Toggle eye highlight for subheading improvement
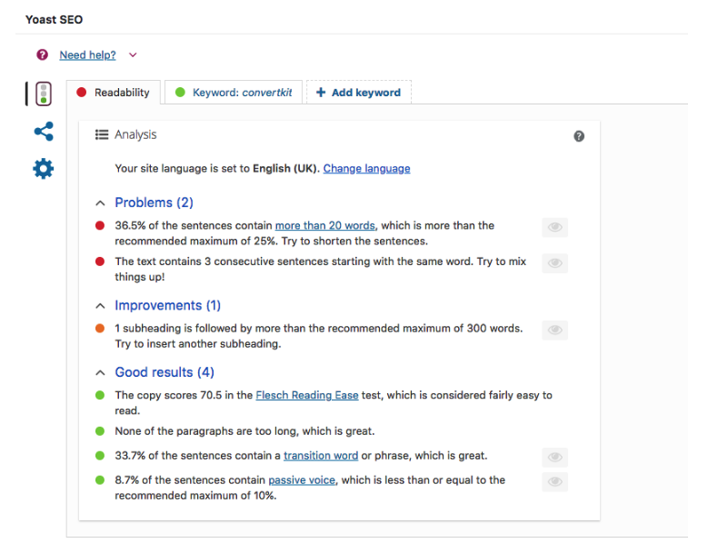The height and width of the screenshot is (553, 708). tap(555, 330)
